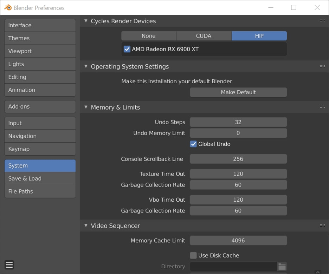Click the Video Sequencer panel grip dots

(x=322, y=226)
